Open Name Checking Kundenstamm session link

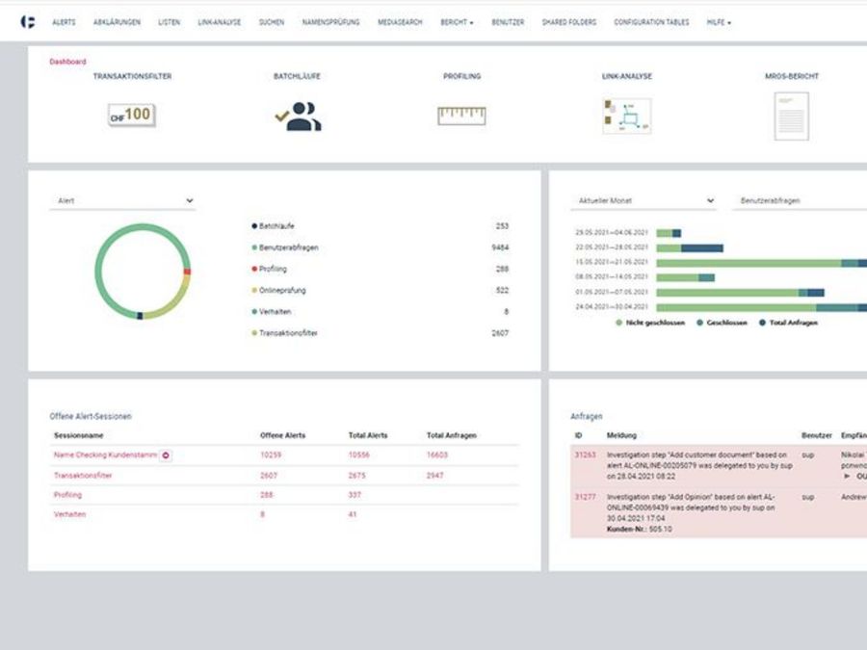105,455
